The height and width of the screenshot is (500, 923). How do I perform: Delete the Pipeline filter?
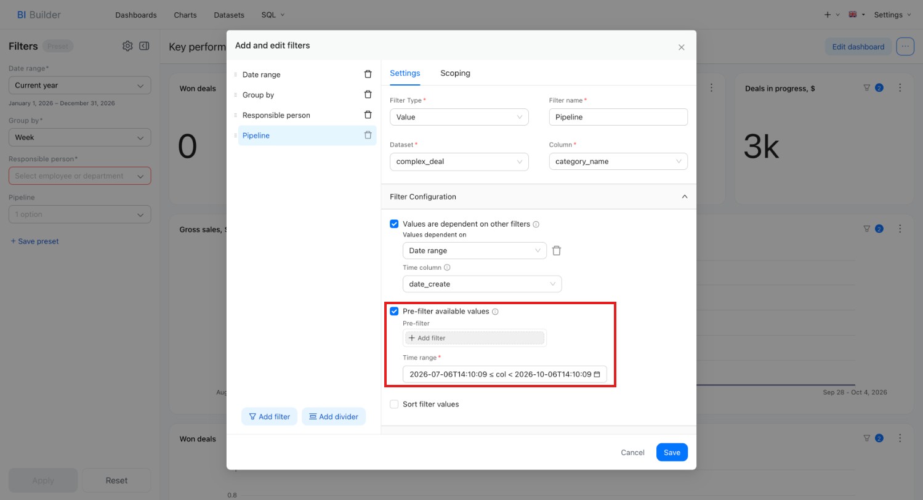coord(368,135)
